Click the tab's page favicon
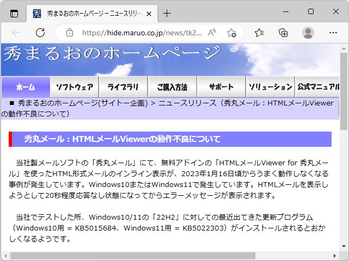Screen dimensions: 349x261 coord(37,14)
